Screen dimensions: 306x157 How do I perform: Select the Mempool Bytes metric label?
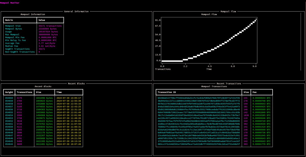(x=14, y=29)
